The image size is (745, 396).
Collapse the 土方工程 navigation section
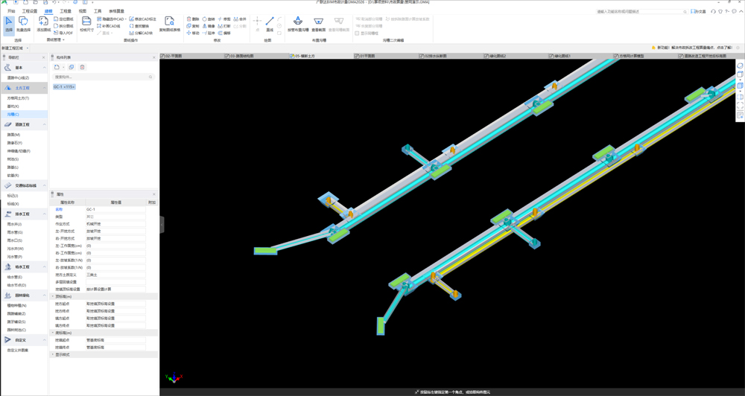[x=45, y=88]
